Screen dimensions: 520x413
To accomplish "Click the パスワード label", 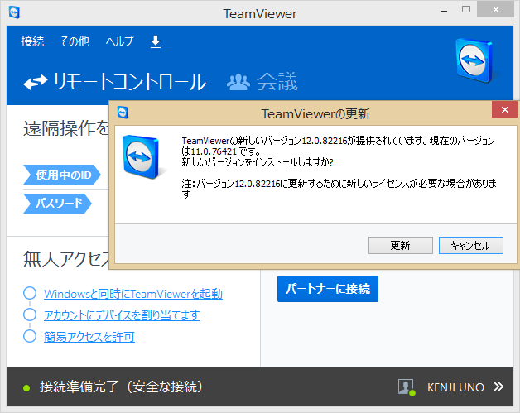I will click(x=57, y=203).
